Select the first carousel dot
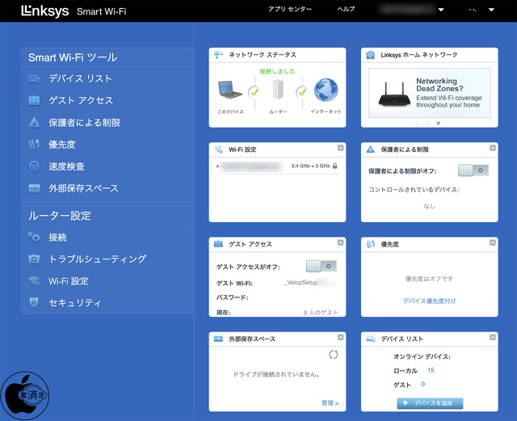The image size is (517, 421). pos(417,123)
